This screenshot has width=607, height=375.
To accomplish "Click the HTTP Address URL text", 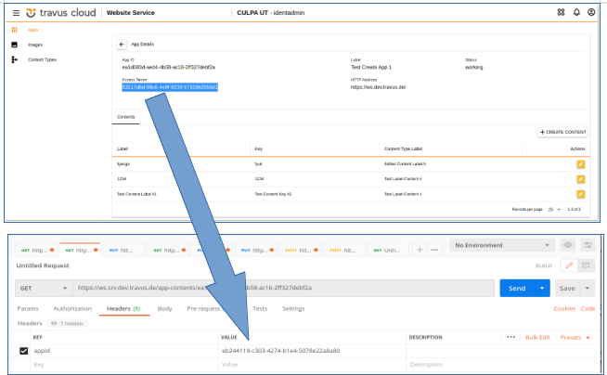I will coord(378,87).
